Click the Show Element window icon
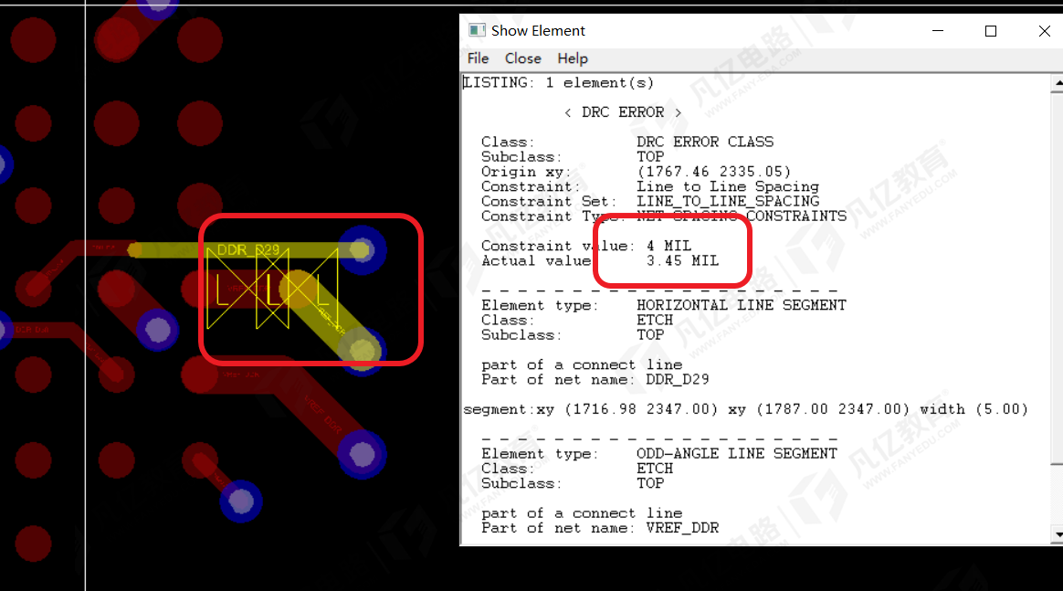Image resolution: width=1063 pixels, height=591 pixels. [x=478, y=30]
